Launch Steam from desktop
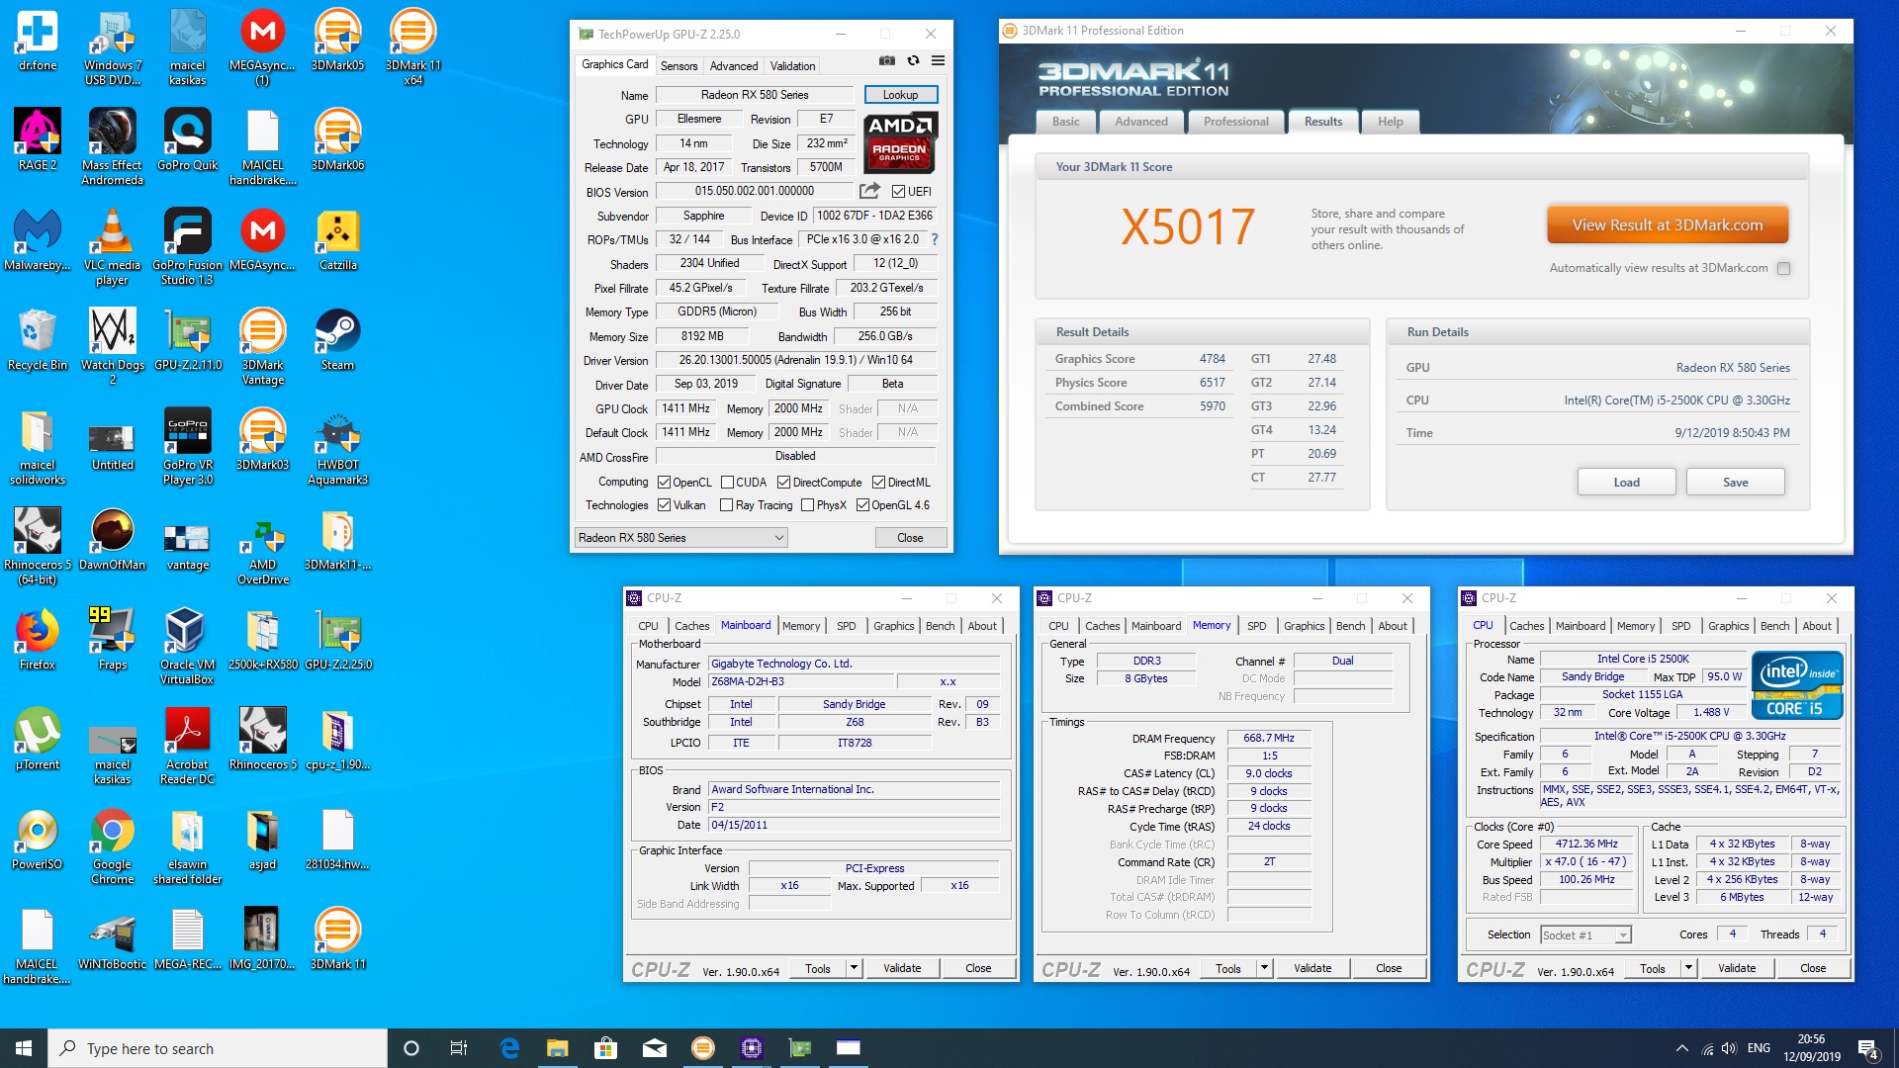This screenshot has height=1068, width=1899. click(337, 339)
